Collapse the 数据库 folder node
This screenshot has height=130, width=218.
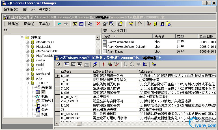tap(22, 38)
